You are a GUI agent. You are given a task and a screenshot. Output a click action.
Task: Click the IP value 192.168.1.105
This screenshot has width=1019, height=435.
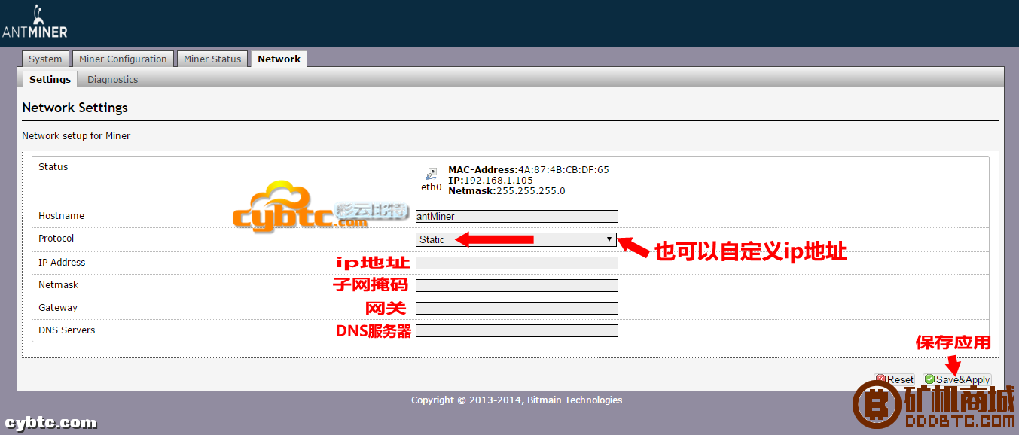[499, 181]
